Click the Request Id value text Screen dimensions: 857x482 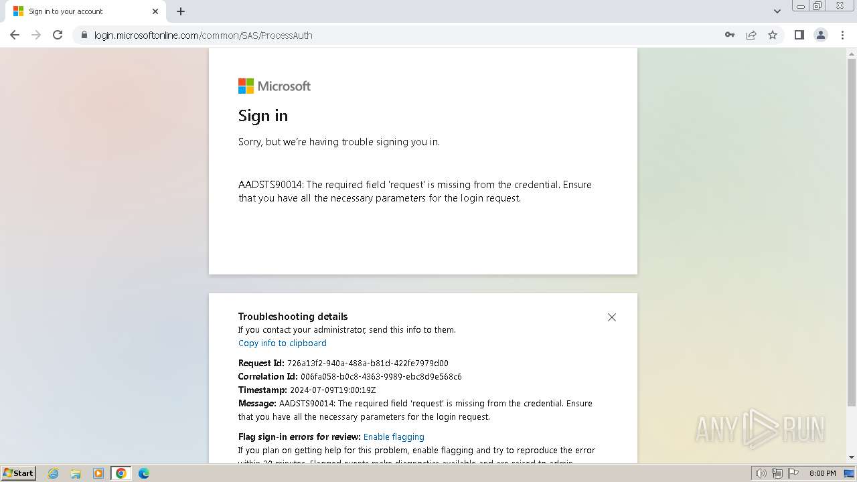click(368, 363)
